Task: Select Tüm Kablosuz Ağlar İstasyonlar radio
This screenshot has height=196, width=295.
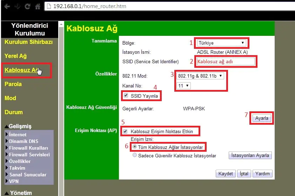Action: pyautogui.click(x=134, y=146)
